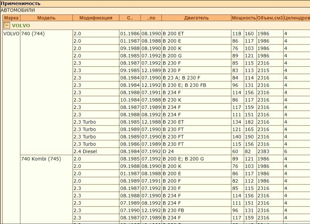Click horsepower value 165
The height and width of the screenshot is (224, 310).
249,130
